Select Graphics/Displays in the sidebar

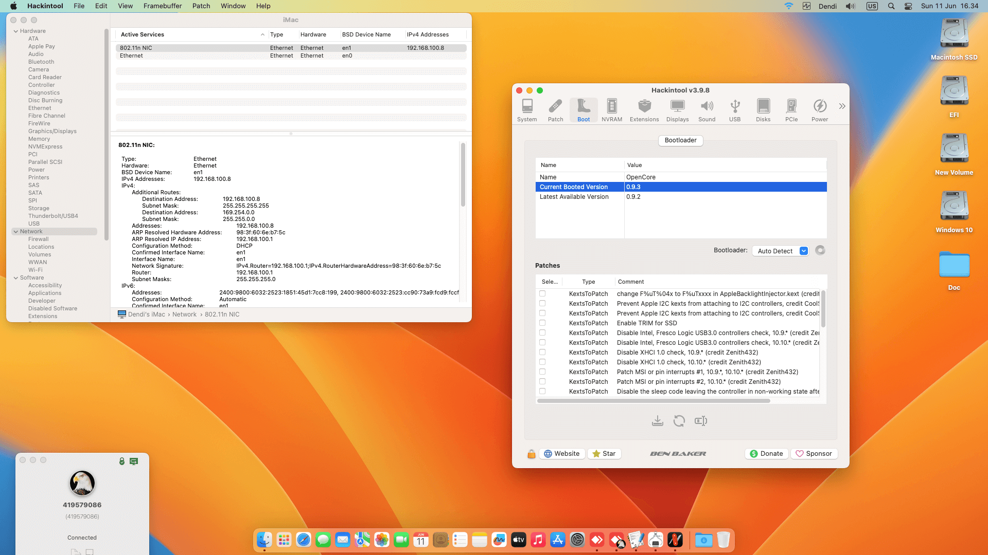click(52, 131)
